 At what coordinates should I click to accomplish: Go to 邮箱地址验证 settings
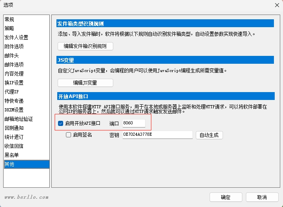point(19,119)
